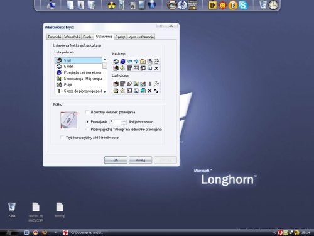Screen dimensions: 314x236
Task: Click the Anuluj button
Action: tap(141, 160)
